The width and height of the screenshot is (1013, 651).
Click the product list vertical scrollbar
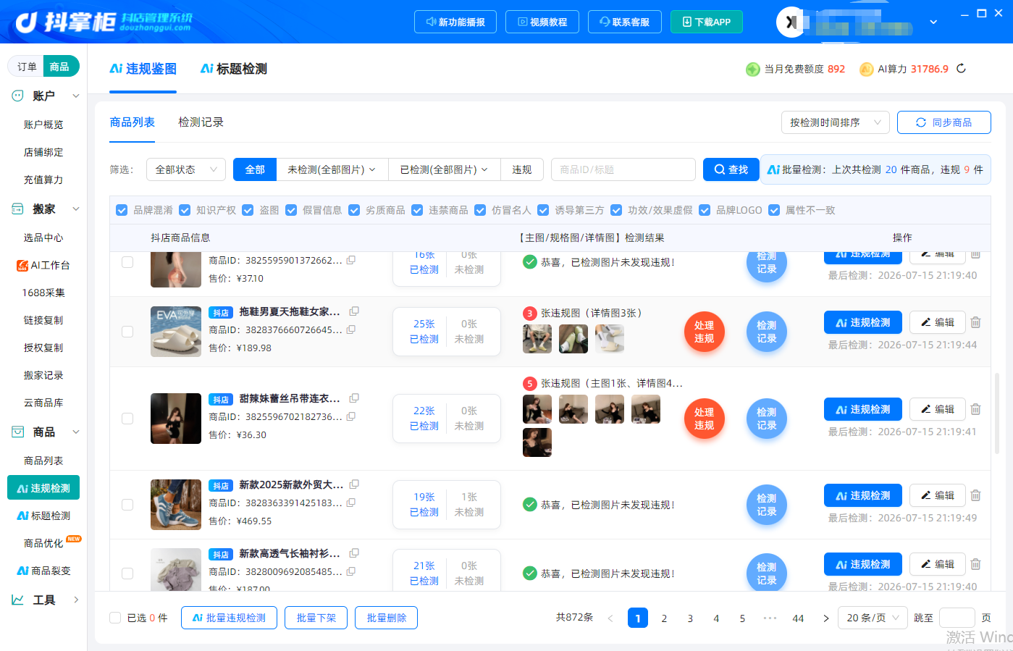point(997,413)
